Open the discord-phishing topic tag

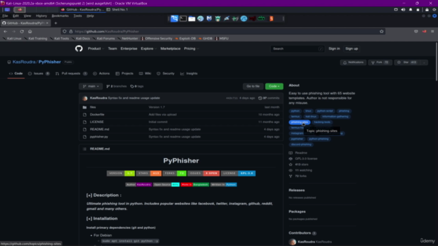(x=301, y=144)
